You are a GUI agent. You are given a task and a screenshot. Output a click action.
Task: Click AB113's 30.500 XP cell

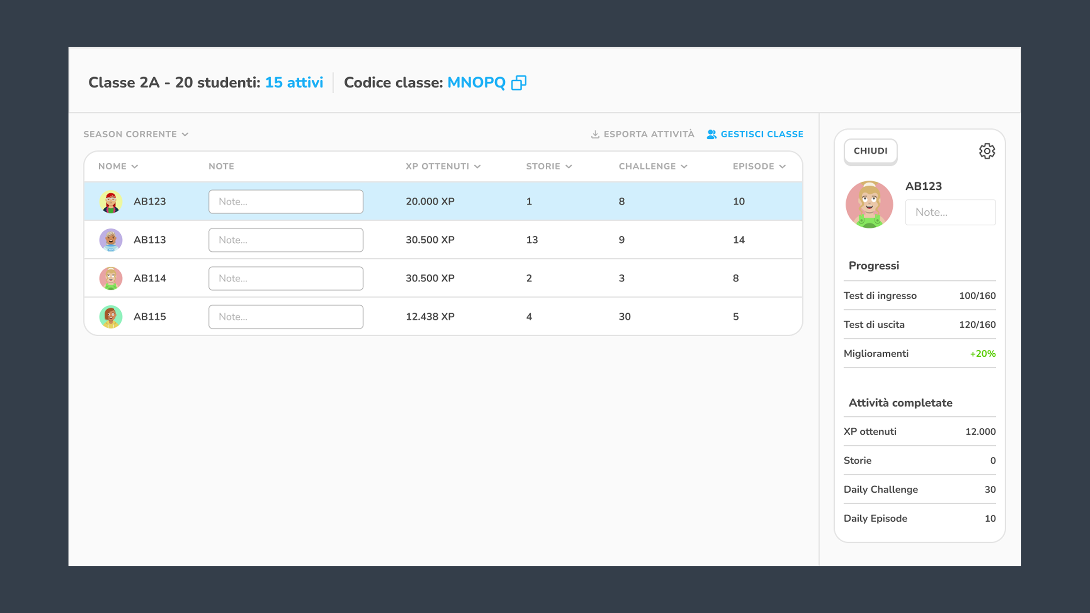coord(430,240)
